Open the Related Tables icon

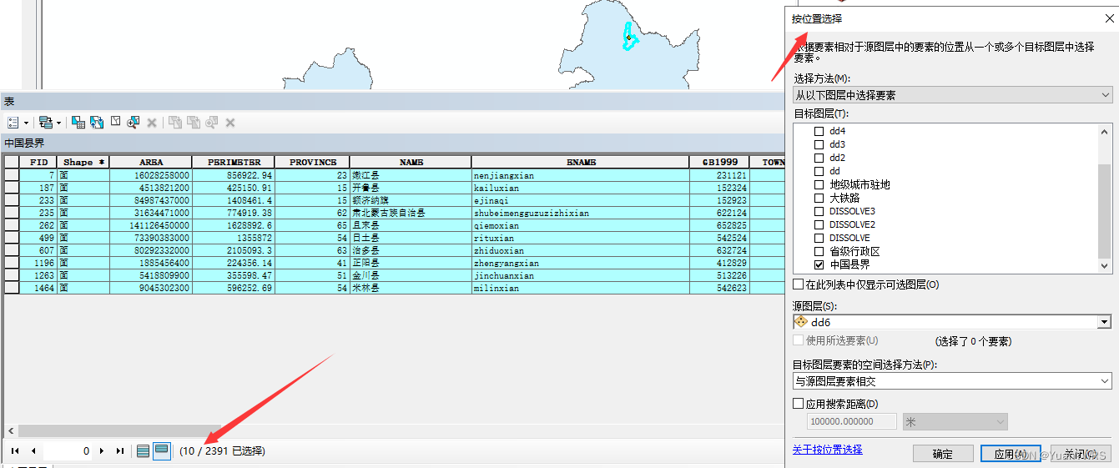45,123
